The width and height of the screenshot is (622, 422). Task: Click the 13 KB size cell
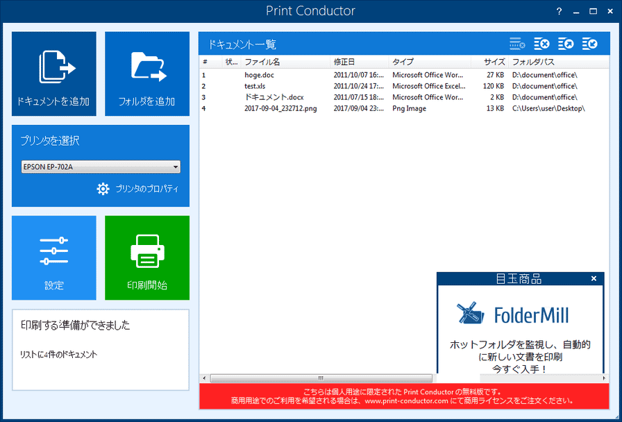(x=495, y=108)
